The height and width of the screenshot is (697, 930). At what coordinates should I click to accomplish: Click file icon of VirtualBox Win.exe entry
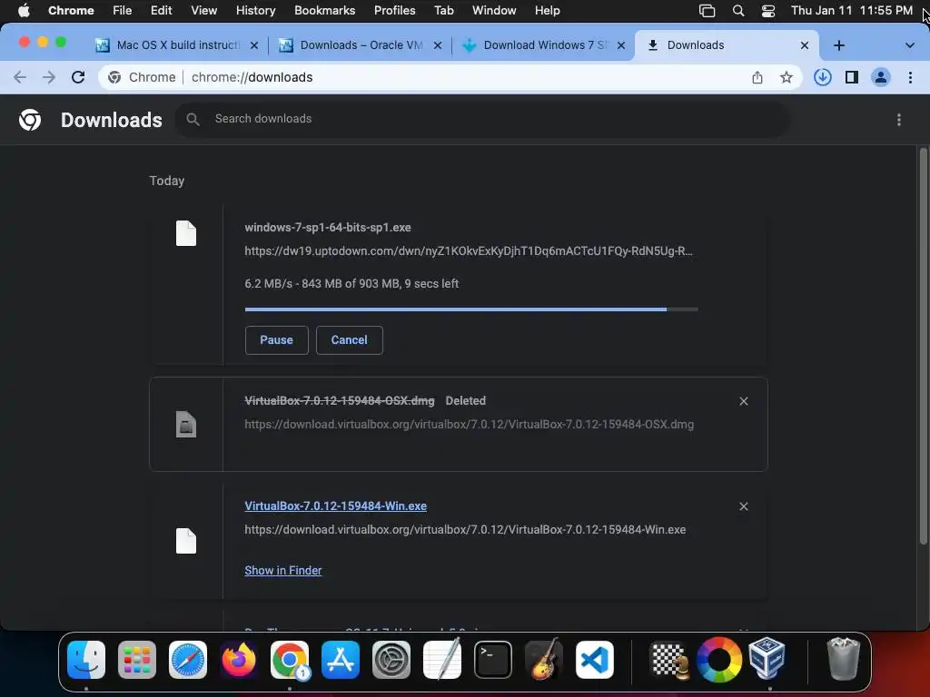186,541
